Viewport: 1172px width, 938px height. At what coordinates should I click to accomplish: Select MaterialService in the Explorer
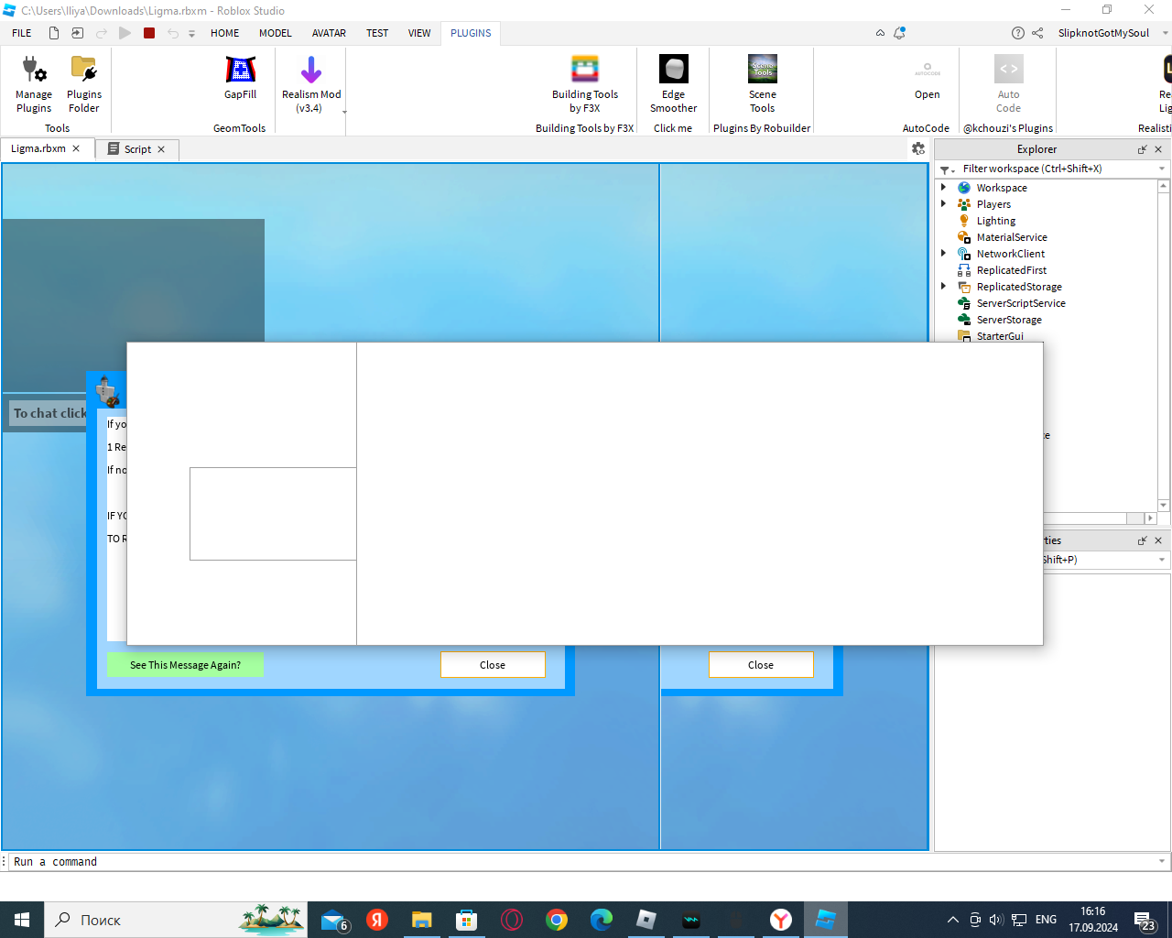coord(1011,237)
